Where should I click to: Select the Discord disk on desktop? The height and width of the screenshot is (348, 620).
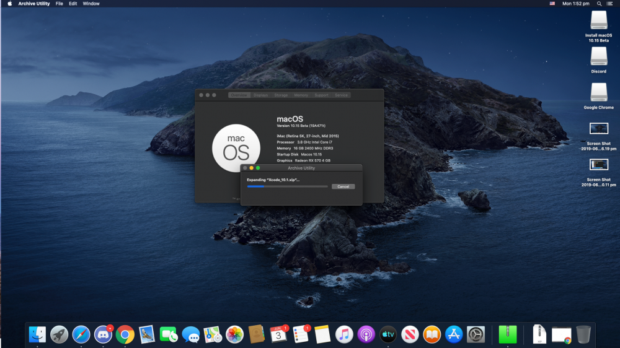click(x=599, y=60)
